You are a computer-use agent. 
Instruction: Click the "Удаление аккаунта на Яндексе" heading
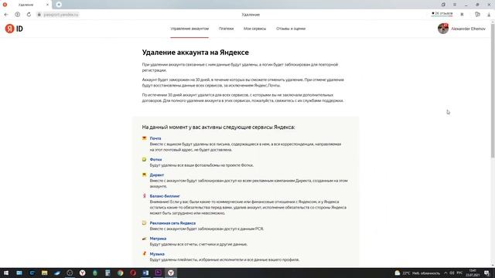196,53
